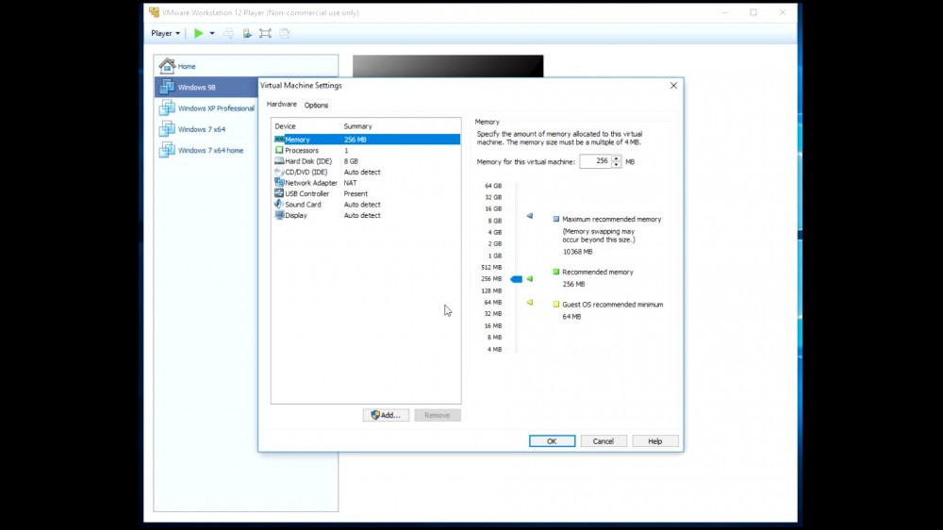Viewport: 943px width, 530px height.
Task: Switch to the Options tab
Action: point(316,105)
